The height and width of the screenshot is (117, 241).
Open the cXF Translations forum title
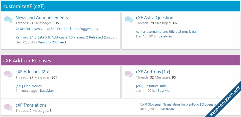tap(31, 105)
